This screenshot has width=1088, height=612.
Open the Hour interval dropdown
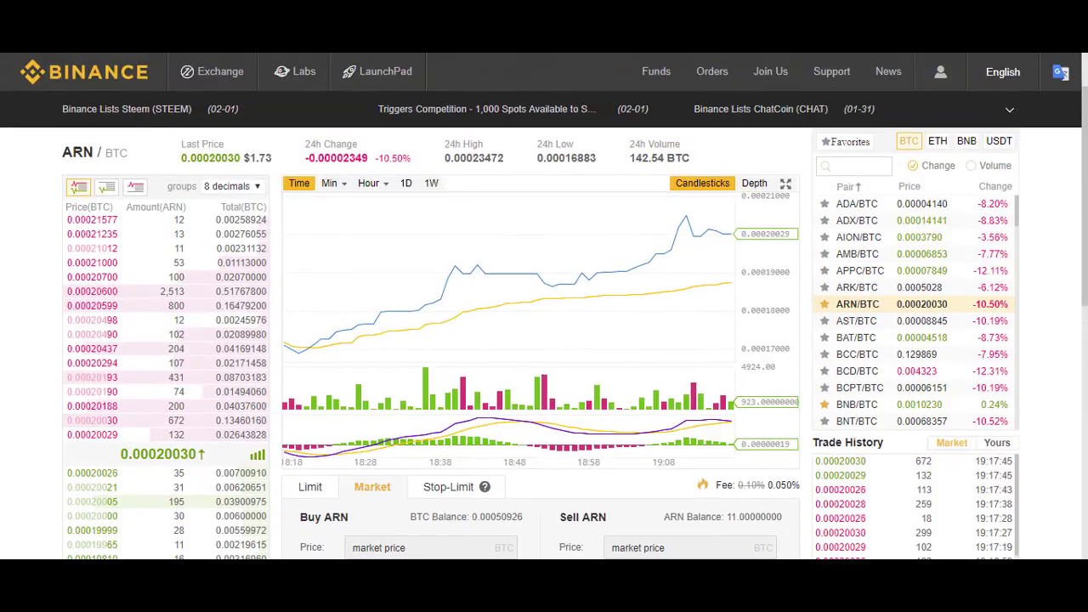click(373, 184)
